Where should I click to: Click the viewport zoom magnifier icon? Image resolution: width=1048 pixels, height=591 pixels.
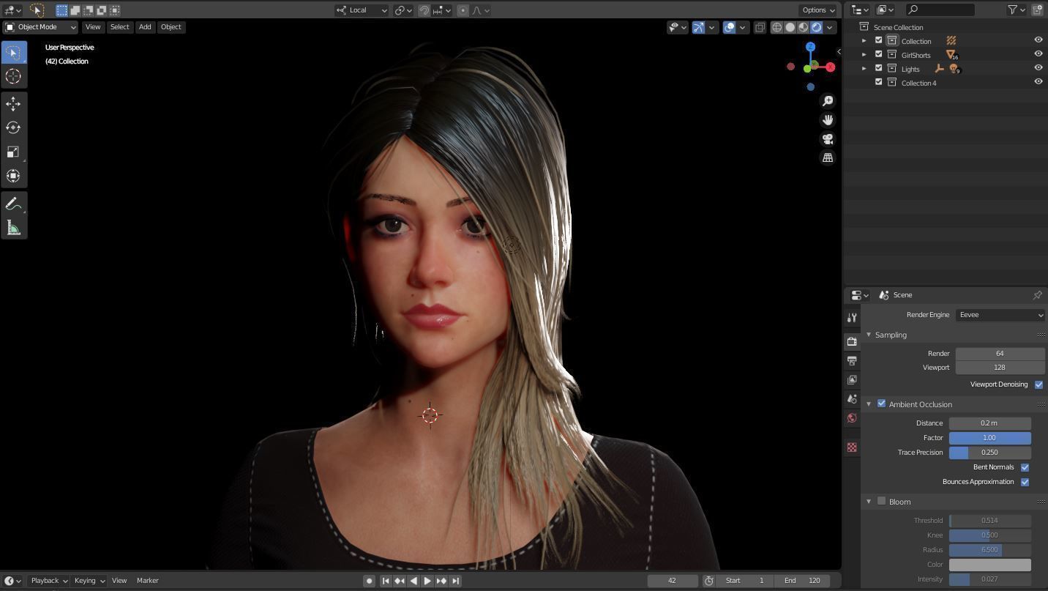[828, 101]
